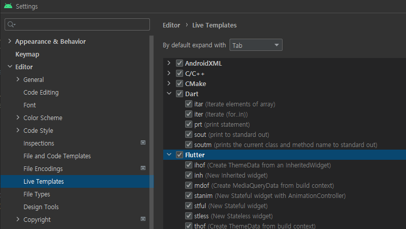The image size is (406, 229).
Task: Toggle the CMake group checkbox
Action: click(x=180, y=83)
